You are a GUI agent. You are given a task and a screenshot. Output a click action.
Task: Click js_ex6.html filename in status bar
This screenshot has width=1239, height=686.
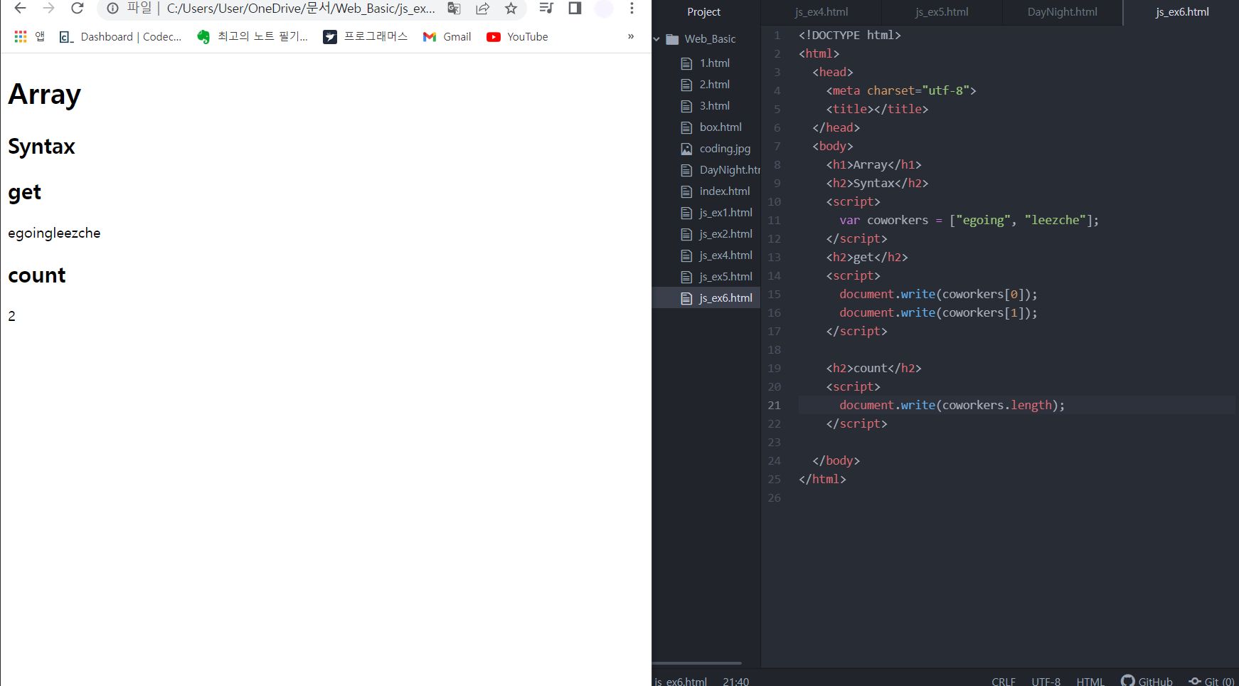pos(681,681)
